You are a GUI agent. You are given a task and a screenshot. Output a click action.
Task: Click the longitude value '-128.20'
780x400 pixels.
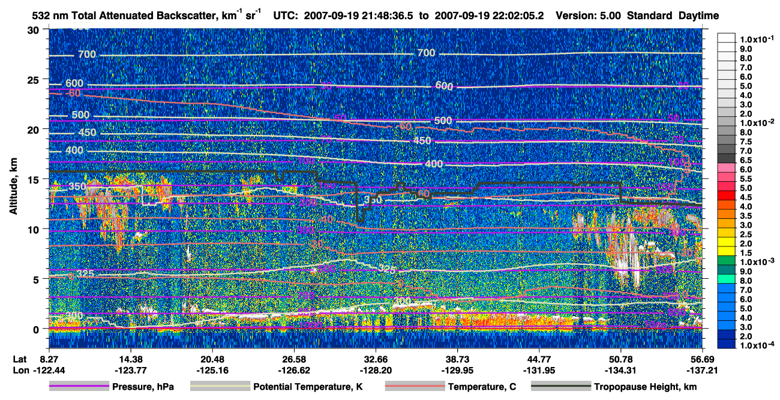[x=376, y=370]
